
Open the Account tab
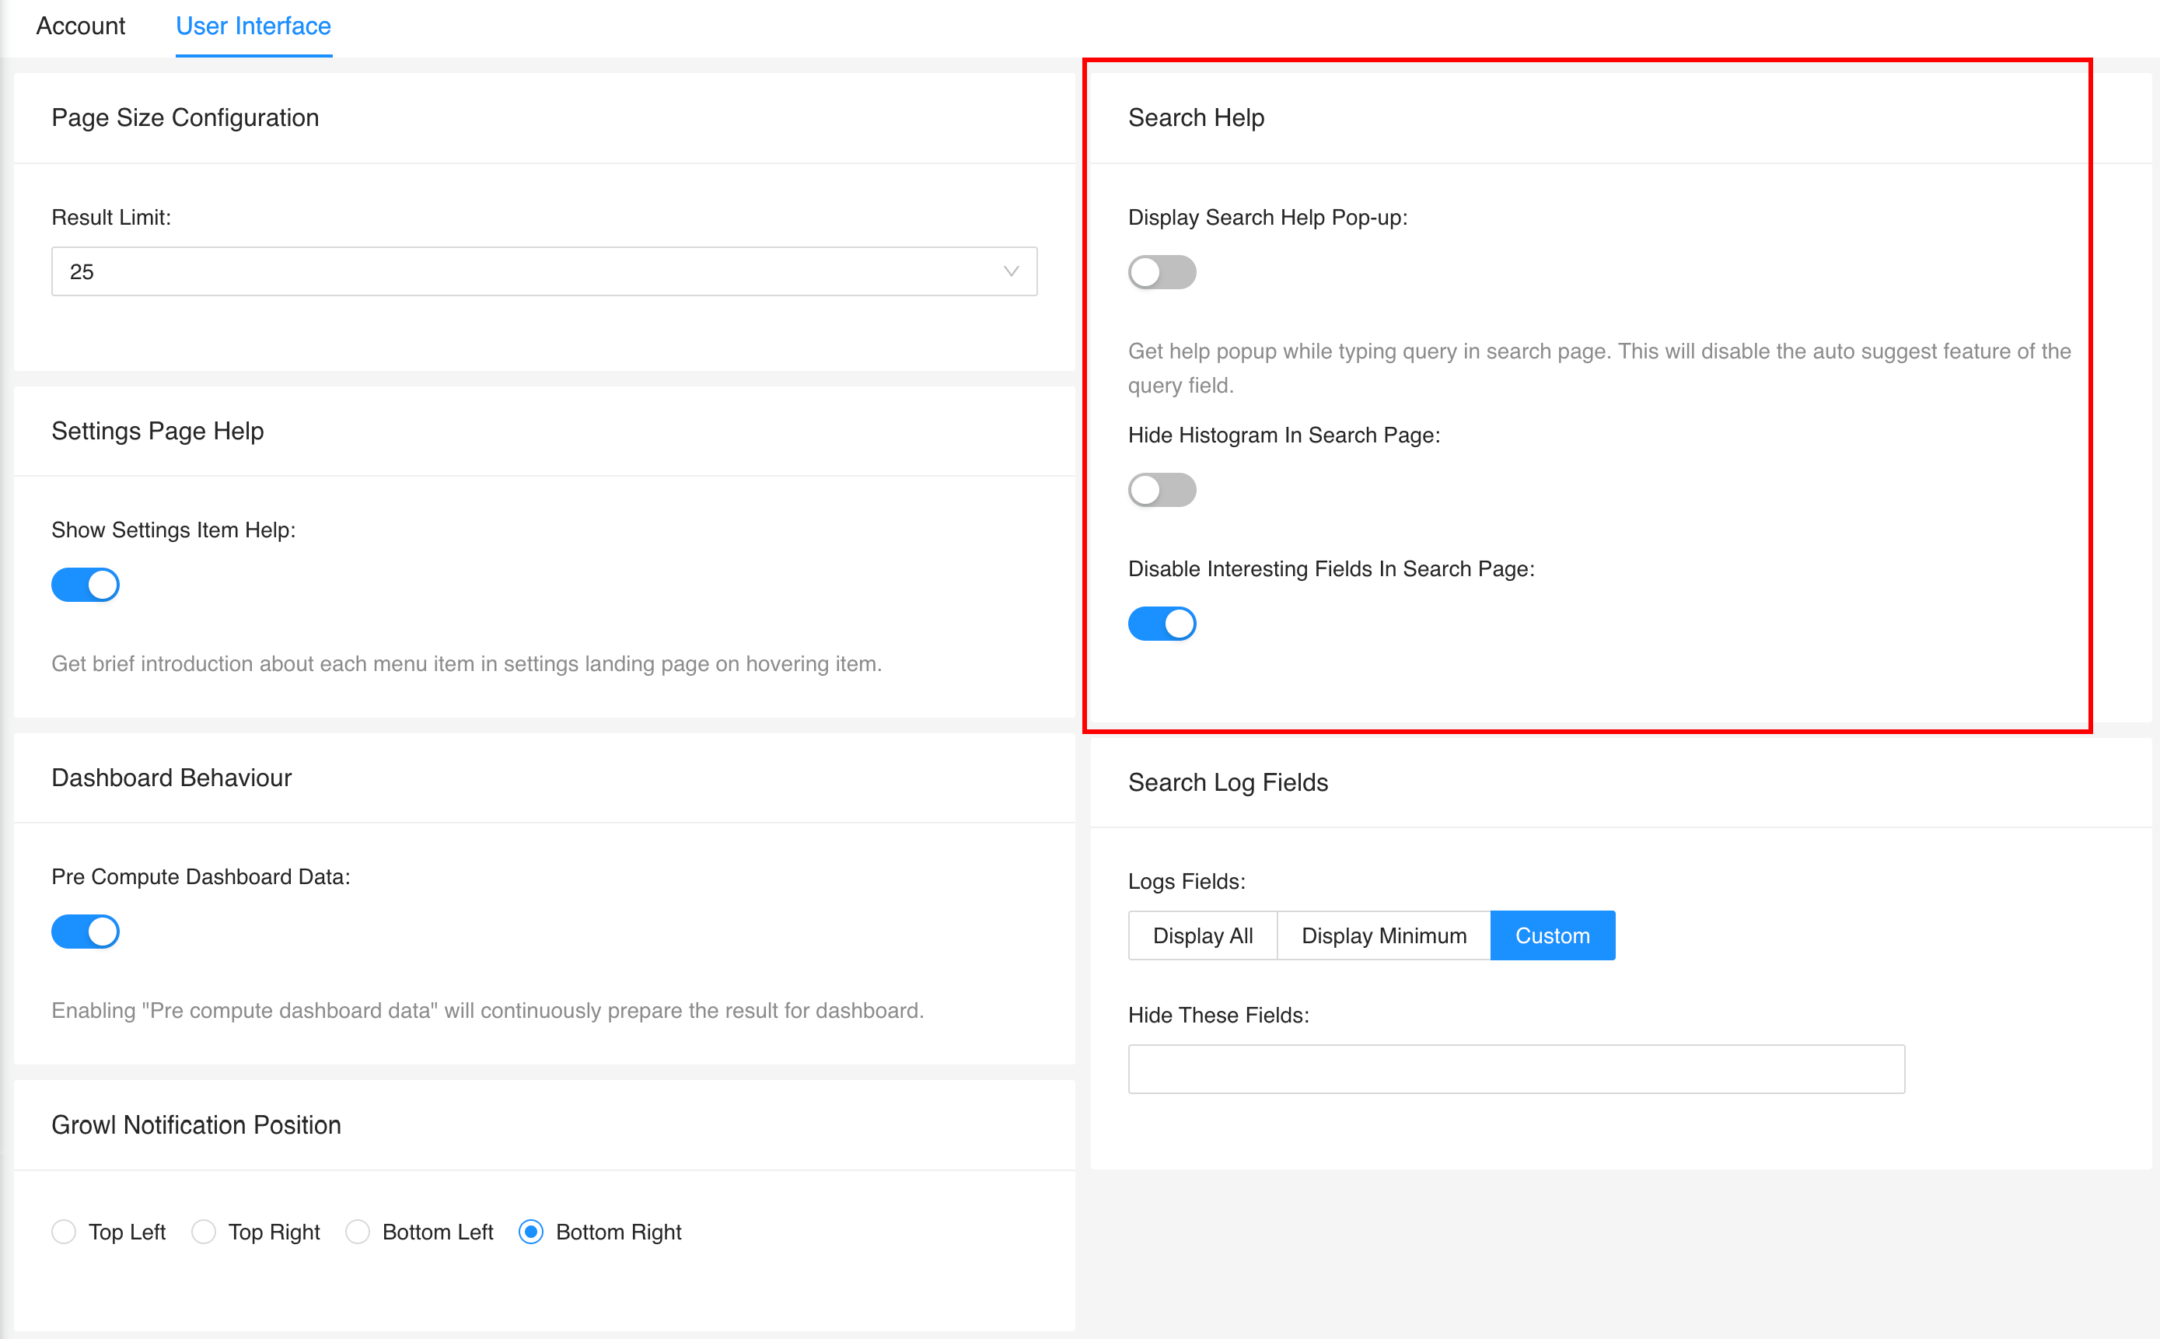[x=81, y=26]
